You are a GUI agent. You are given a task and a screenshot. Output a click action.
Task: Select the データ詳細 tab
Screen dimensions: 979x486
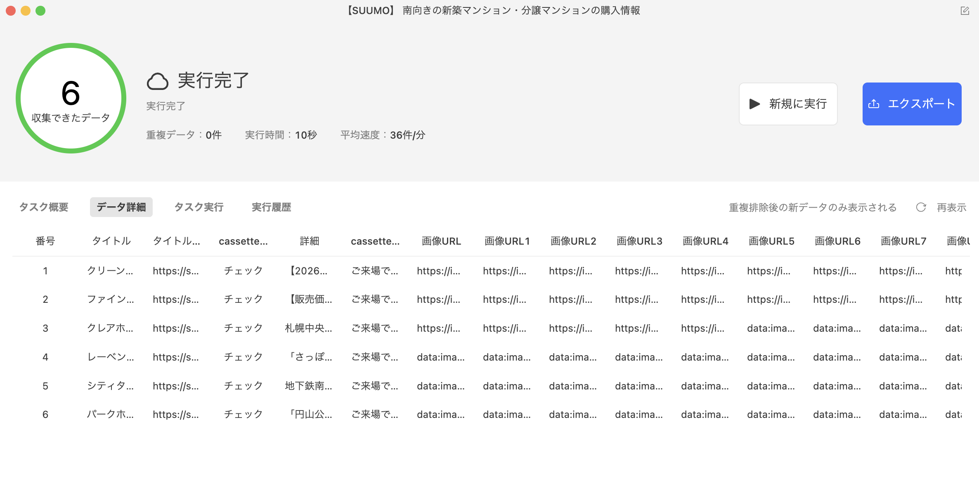point(121,207)
